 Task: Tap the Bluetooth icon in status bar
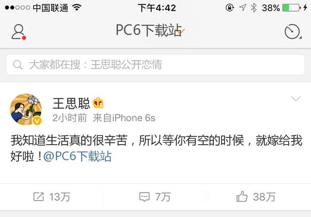click(254, 8)
